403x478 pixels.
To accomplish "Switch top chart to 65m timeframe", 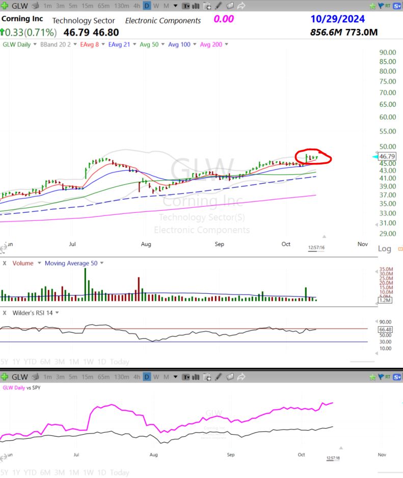I will tap(104, 6).
